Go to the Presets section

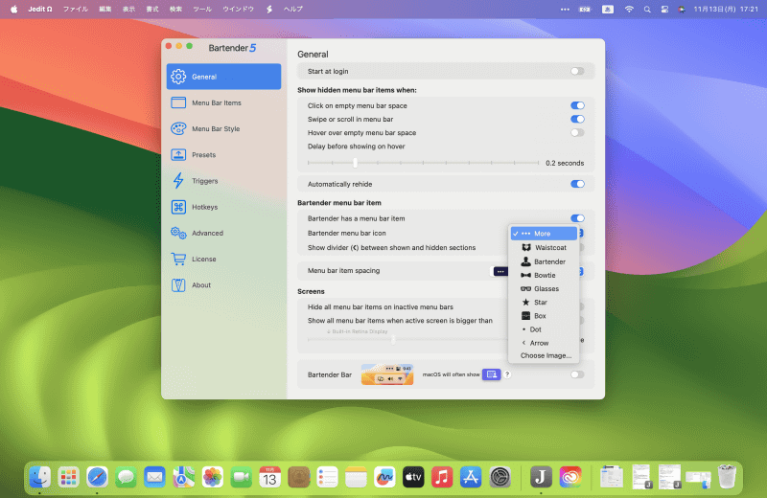pyautogui.click(x=223, y=155)
